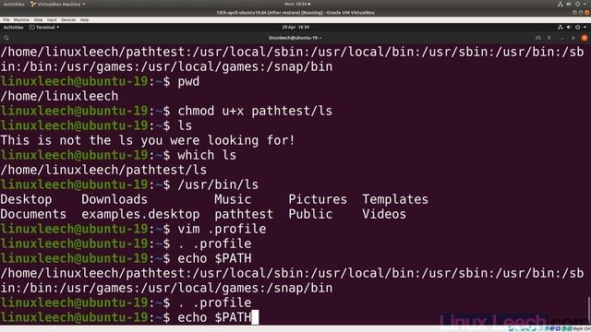Click the terminal block cursor
This screenshot has height=332, width=591.
[x=255, y=317]
